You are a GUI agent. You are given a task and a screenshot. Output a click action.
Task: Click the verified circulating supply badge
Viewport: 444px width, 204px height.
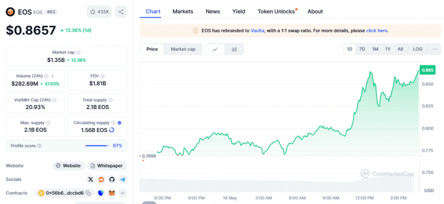pyautogui.click(x=119, y=123)
